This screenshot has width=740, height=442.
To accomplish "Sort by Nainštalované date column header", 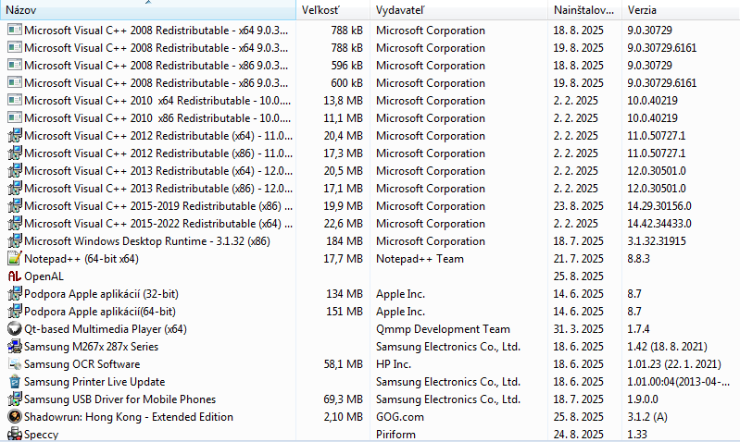I will click(x=584, y=10).
